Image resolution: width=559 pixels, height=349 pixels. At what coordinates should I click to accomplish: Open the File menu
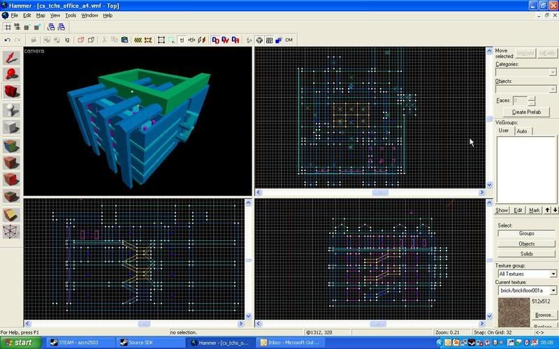click(14, 15)
